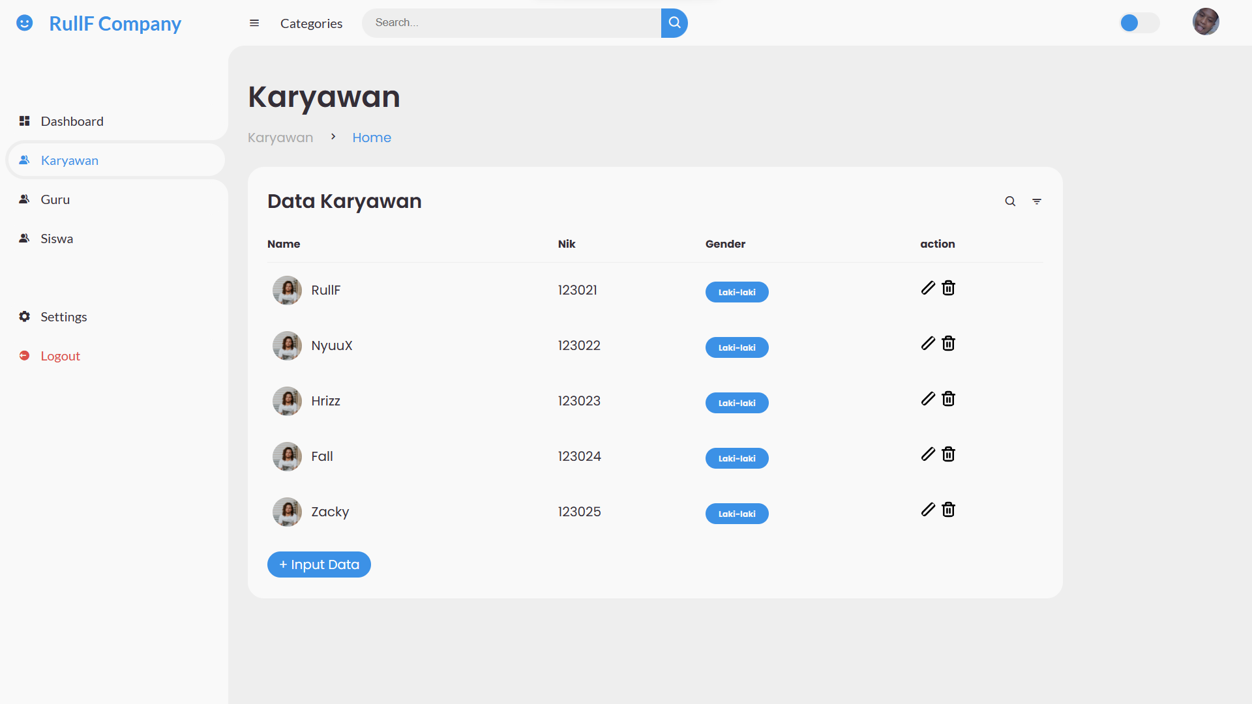
Task: Click Zacky's profile picture thumbnail
Action: (x=287, y=512)
